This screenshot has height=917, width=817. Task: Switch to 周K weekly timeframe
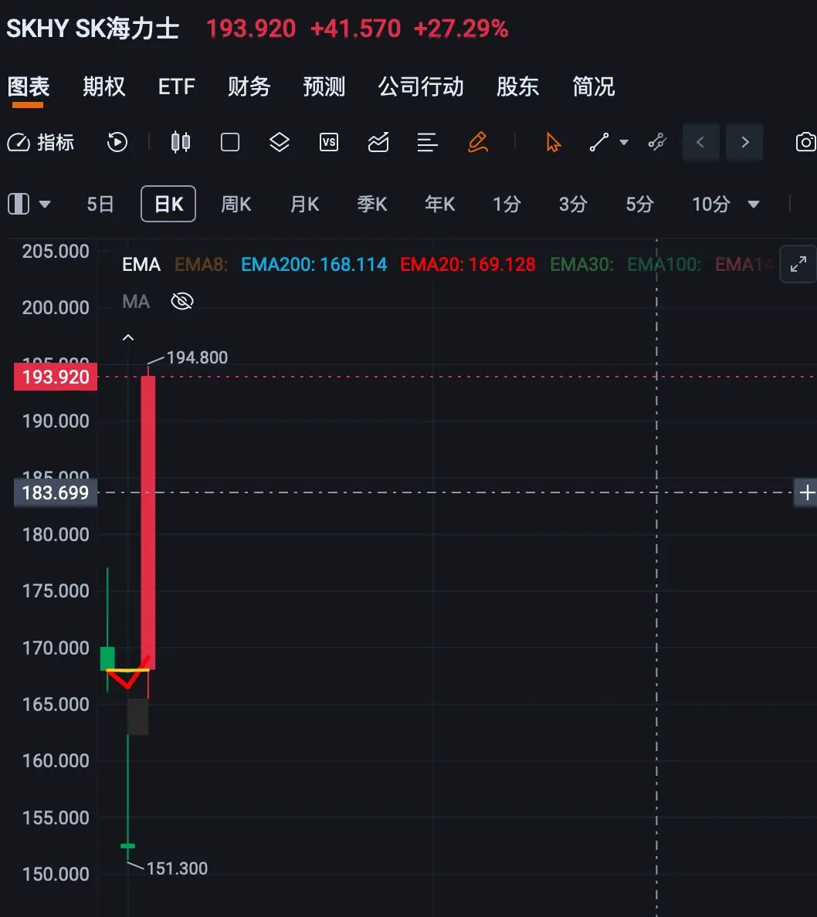click(236, 204)
